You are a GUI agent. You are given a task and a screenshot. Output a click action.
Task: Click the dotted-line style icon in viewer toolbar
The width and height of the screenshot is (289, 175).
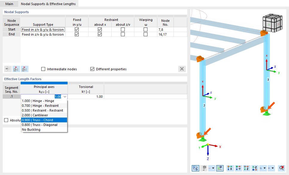coord(210,168)
